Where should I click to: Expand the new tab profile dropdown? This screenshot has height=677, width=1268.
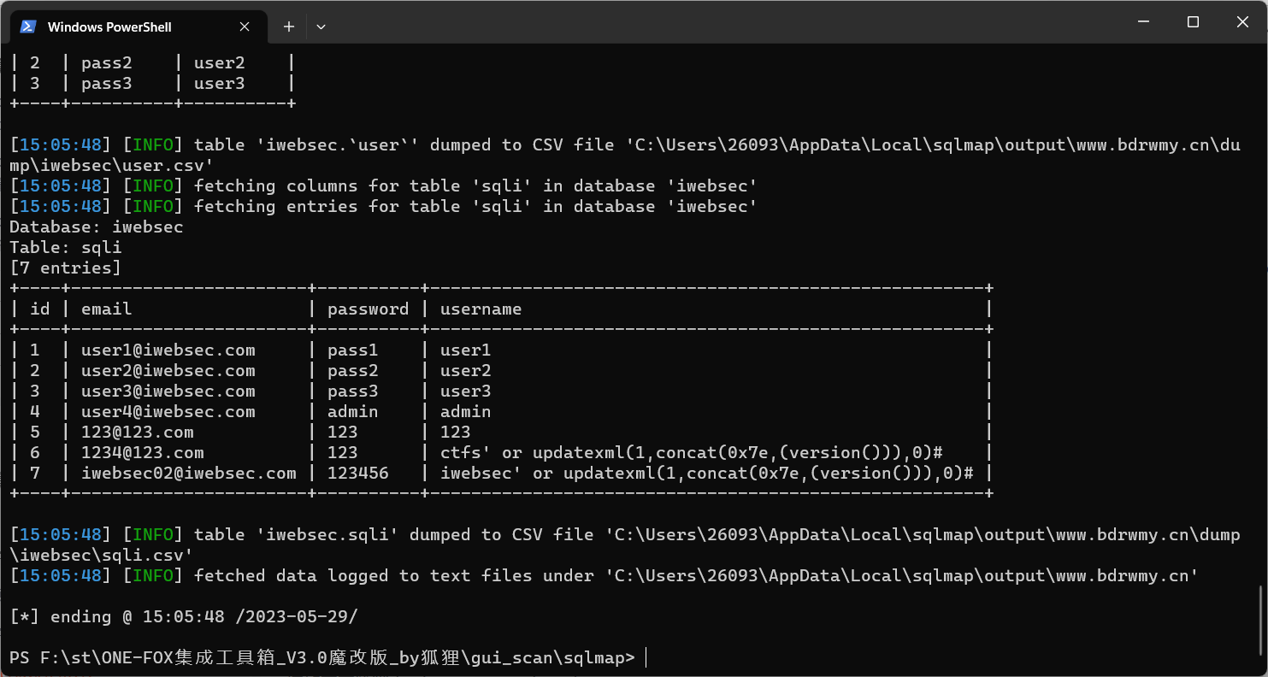(321, 26)
